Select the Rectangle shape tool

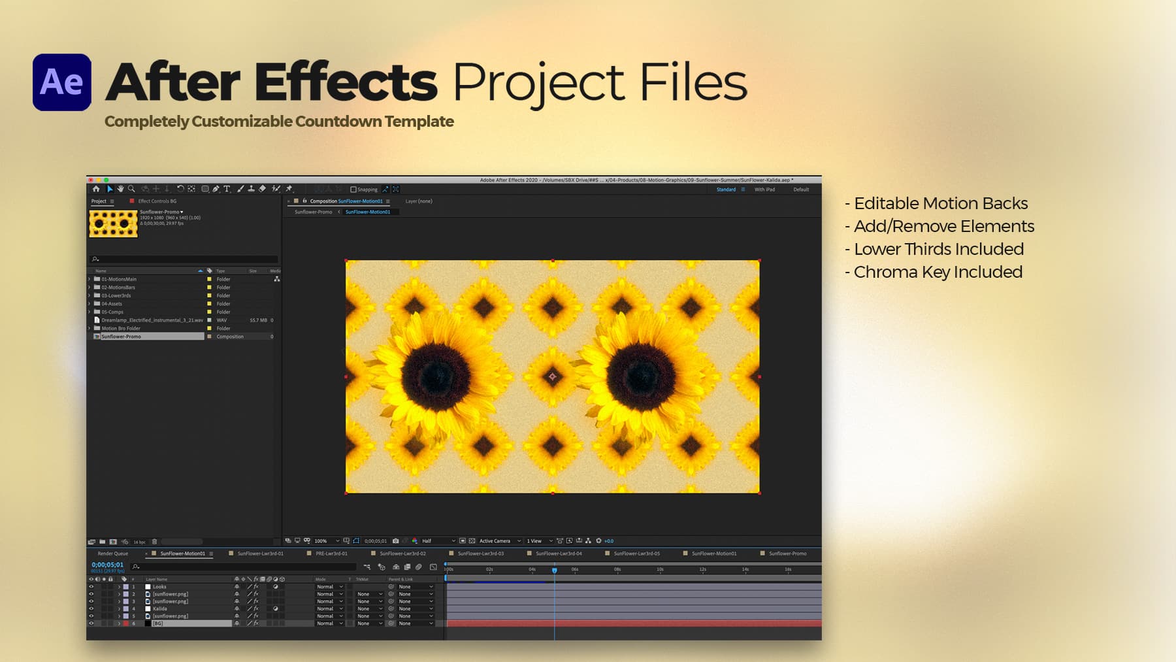[205, 189]
